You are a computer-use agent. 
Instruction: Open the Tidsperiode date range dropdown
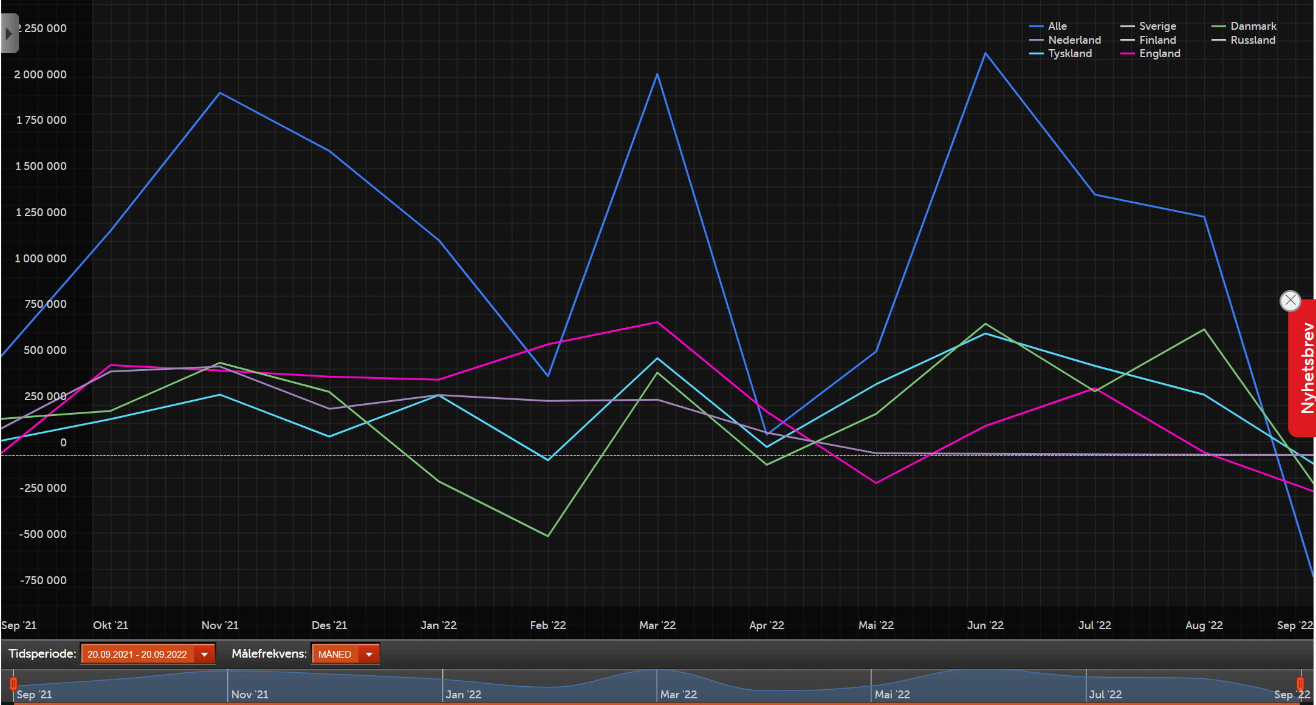click(137, 654)
